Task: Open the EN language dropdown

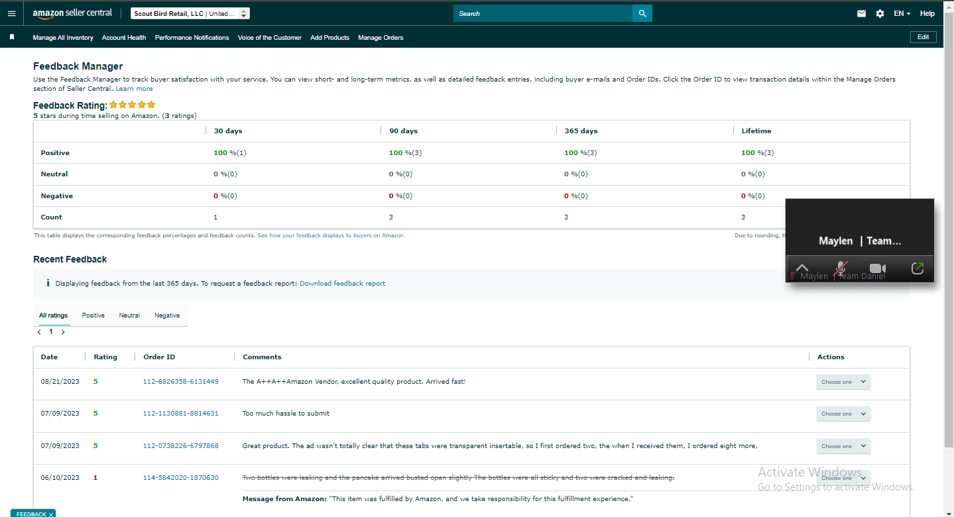Action: [902, 13]
